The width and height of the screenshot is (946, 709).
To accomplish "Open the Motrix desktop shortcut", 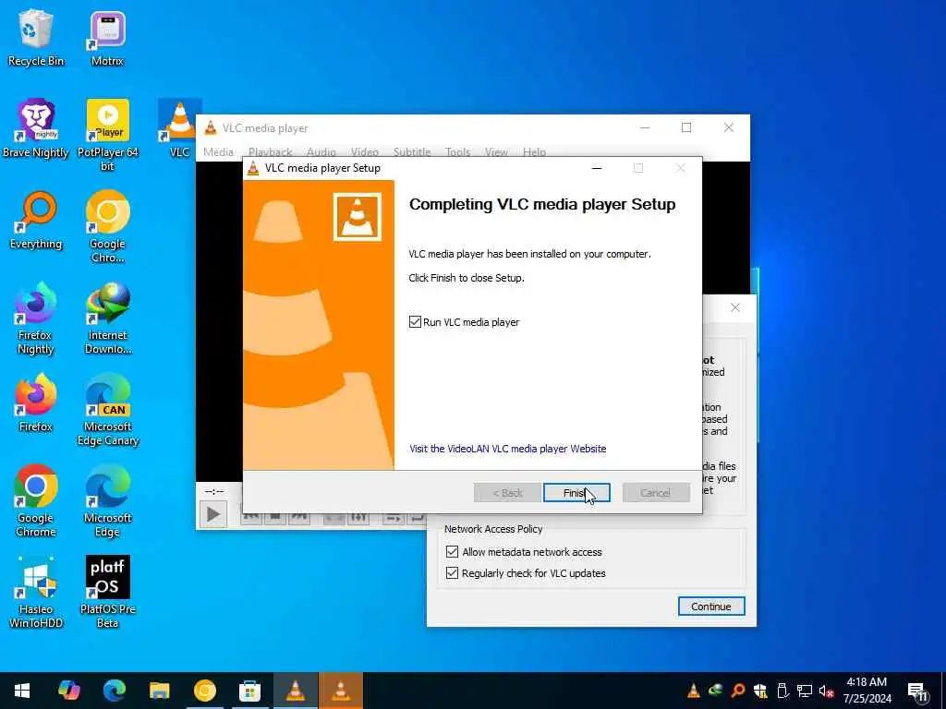I will click(107, 37).
